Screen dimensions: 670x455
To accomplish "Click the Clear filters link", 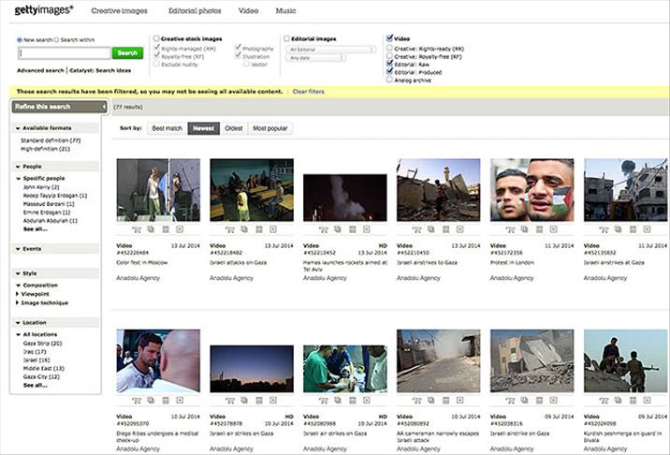I will click(309, 92).
